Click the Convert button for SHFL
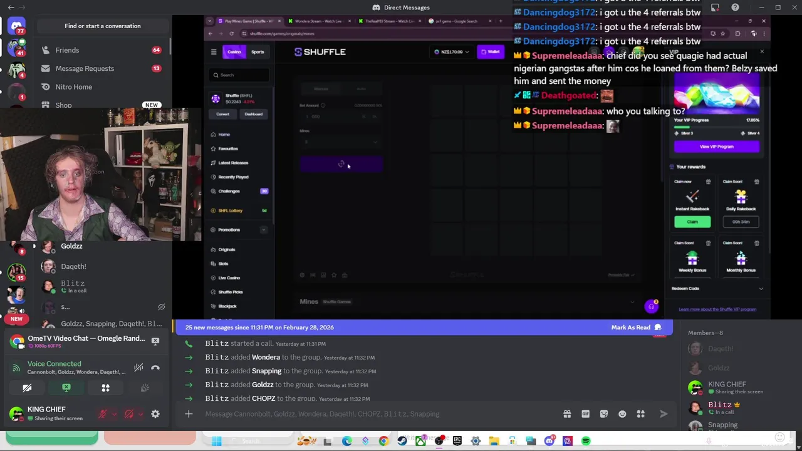Screen dimensions: 802x451 [223, 114]
